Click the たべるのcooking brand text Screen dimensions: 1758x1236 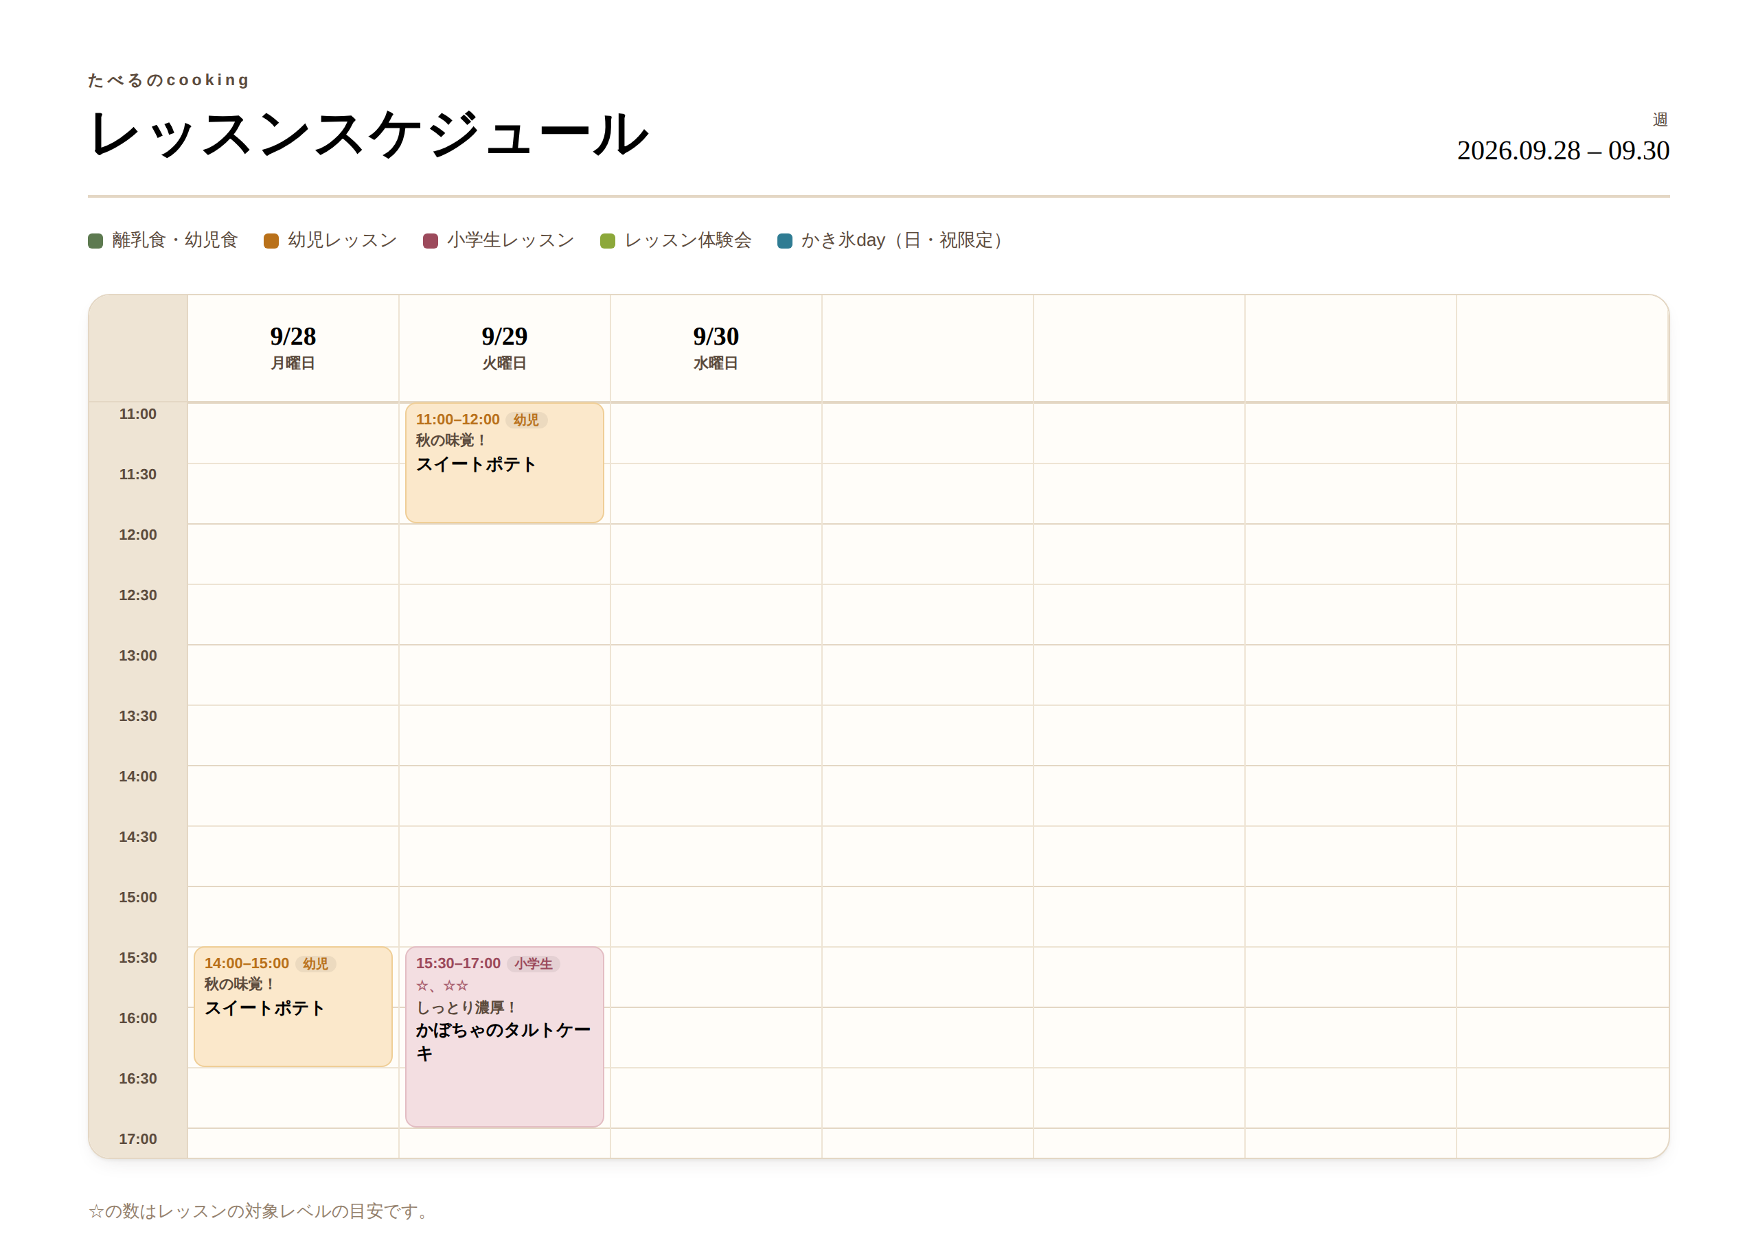pyautogui.click(x=168, y=80)
